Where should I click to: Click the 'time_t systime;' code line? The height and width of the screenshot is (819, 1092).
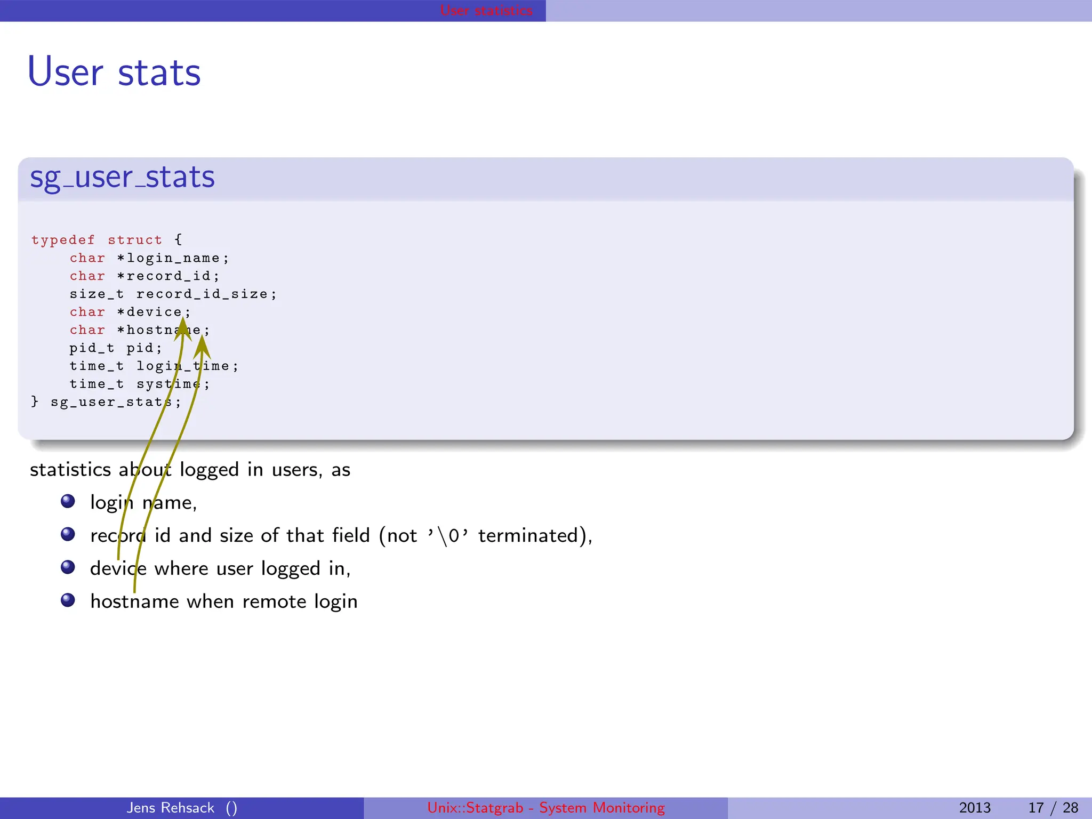coord(140,384)
